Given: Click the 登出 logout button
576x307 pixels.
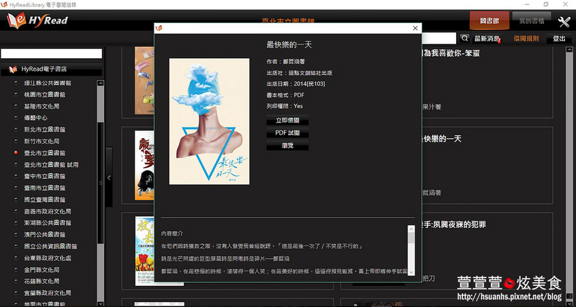Looking at the screenshot, I should pyautogui.click(x=559, y=39).
